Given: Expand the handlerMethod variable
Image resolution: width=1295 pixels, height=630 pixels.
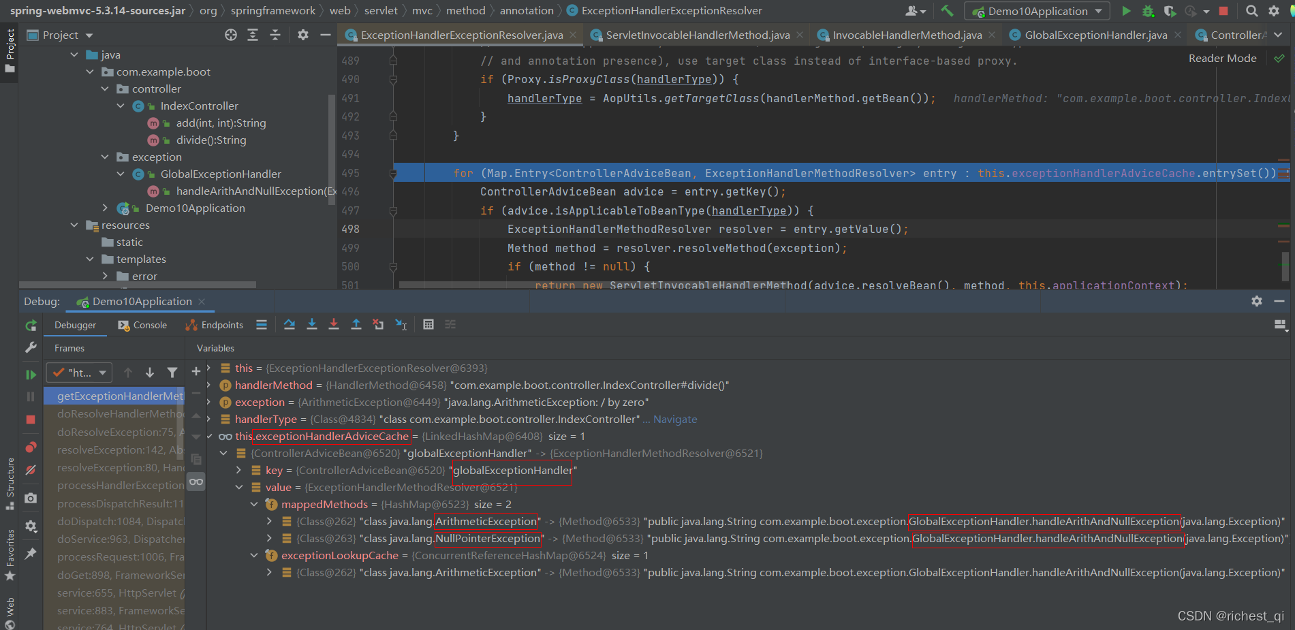Looking at the screenshot, I should 210,385.
